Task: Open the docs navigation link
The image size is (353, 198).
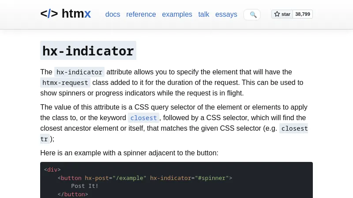Action: [113, 14]
